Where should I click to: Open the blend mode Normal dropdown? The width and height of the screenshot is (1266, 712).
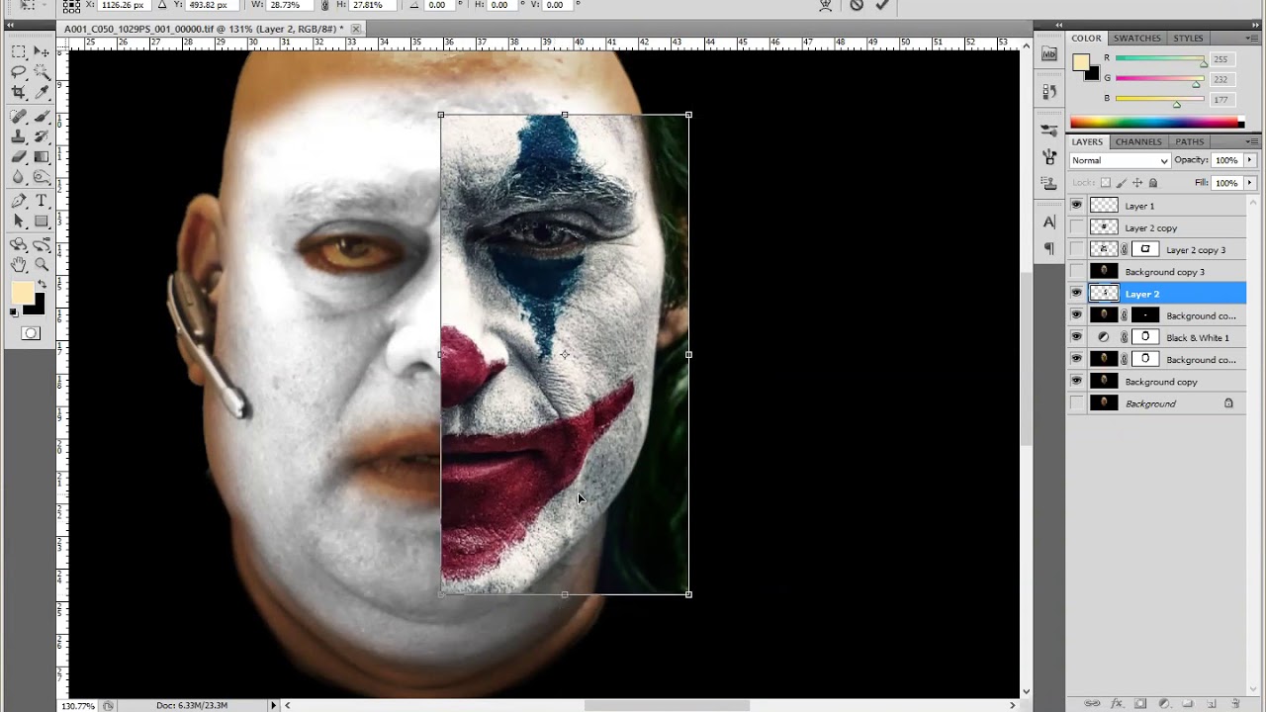click(x=1121, y=160)
